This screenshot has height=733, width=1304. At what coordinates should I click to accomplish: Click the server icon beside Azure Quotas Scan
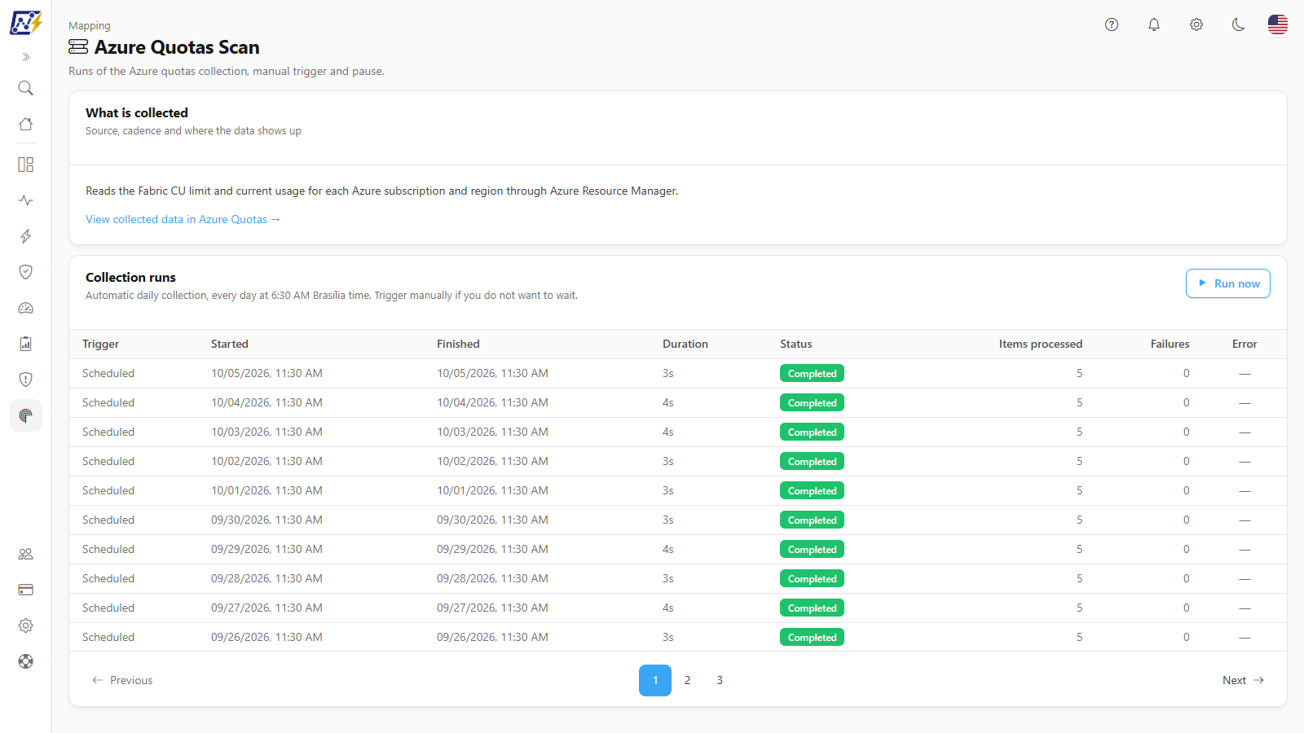(78, 46)
